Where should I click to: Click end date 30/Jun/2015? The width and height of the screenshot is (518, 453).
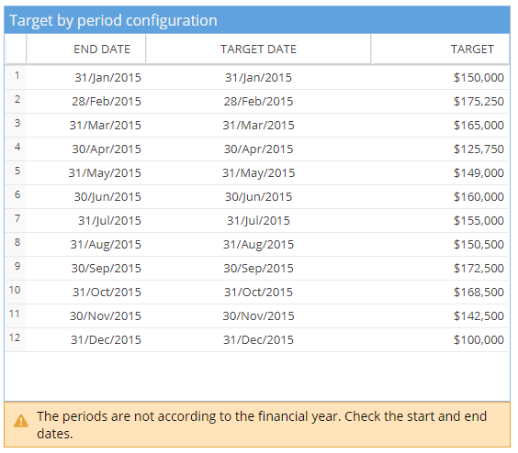[x=107, y=197]
